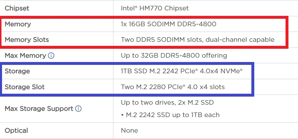Select the Up to two drives text line
The height and width of the screenshot is (139, 298).
[167, 102]
